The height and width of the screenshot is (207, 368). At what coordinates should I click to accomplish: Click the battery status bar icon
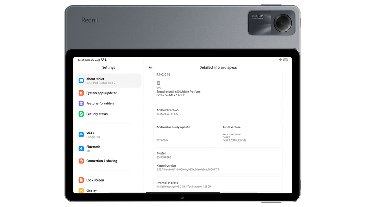285,60
